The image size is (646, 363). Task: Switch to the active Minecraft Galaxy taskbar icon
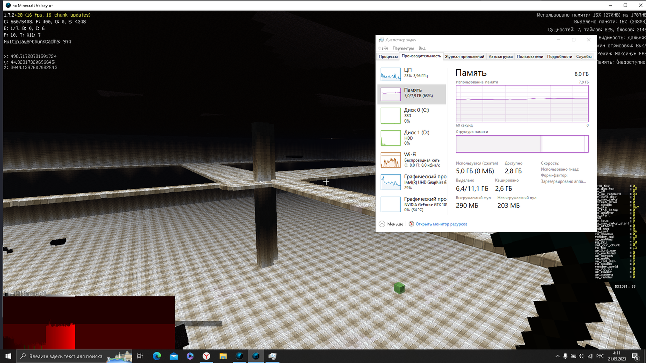(x=256, y=356)
